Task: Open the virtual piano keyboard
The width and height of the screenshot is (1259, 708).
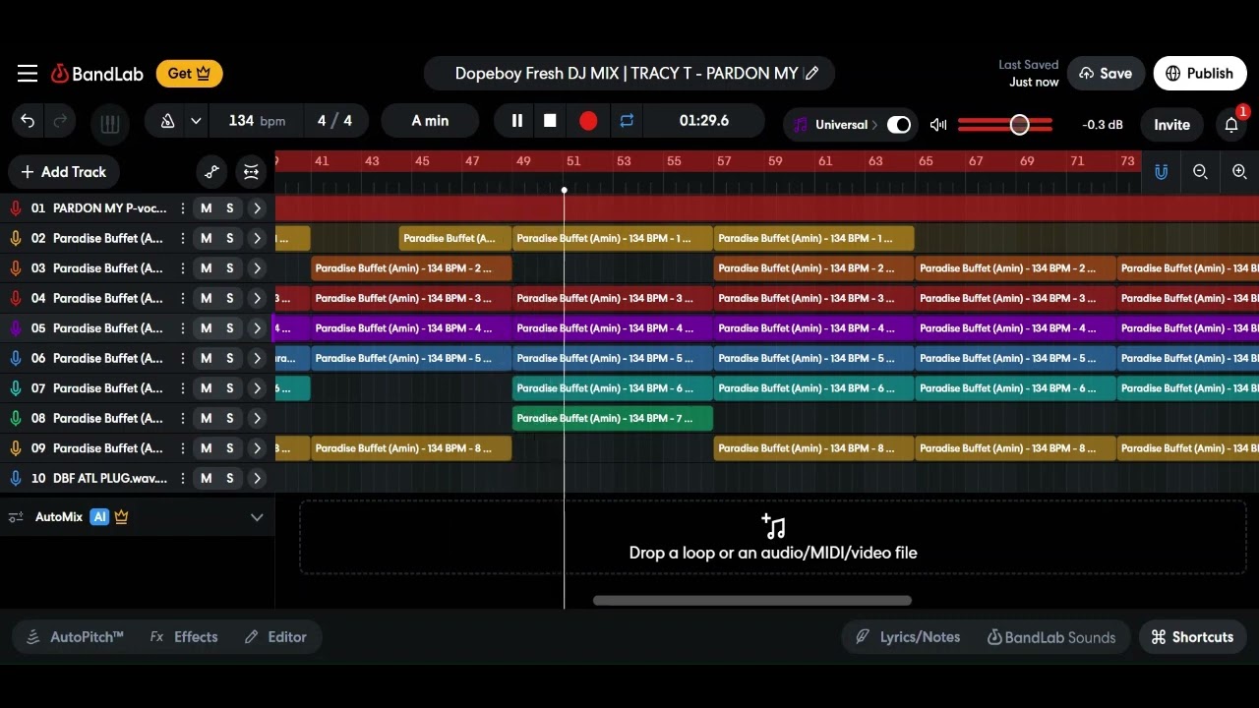Action: point(110,124)
